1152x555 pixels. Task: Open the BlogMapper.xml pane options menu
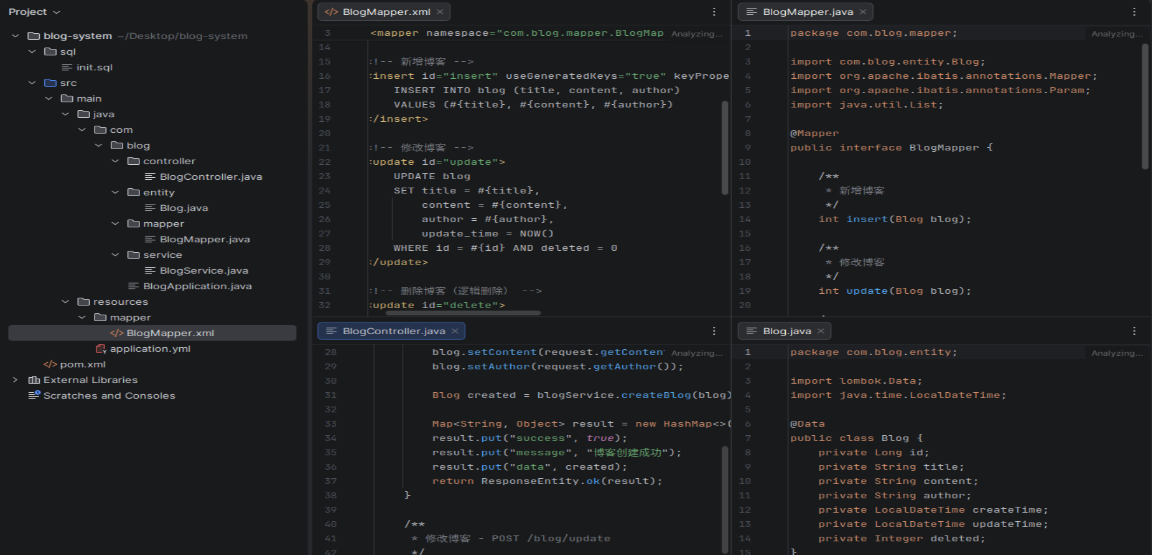click(x=714, y=12)
